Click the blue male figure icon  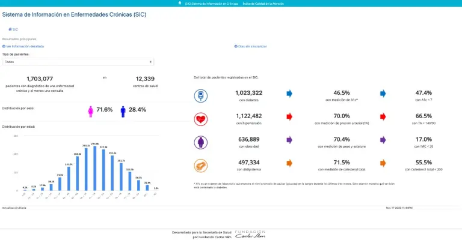click(123, 110)
